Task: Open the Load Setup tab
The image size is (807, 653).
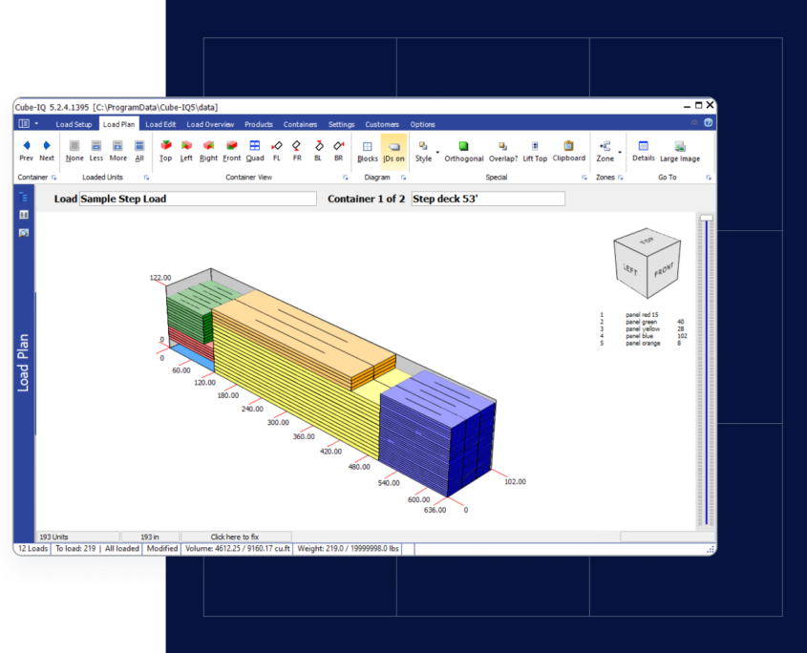Action: (x=74, y=124)
